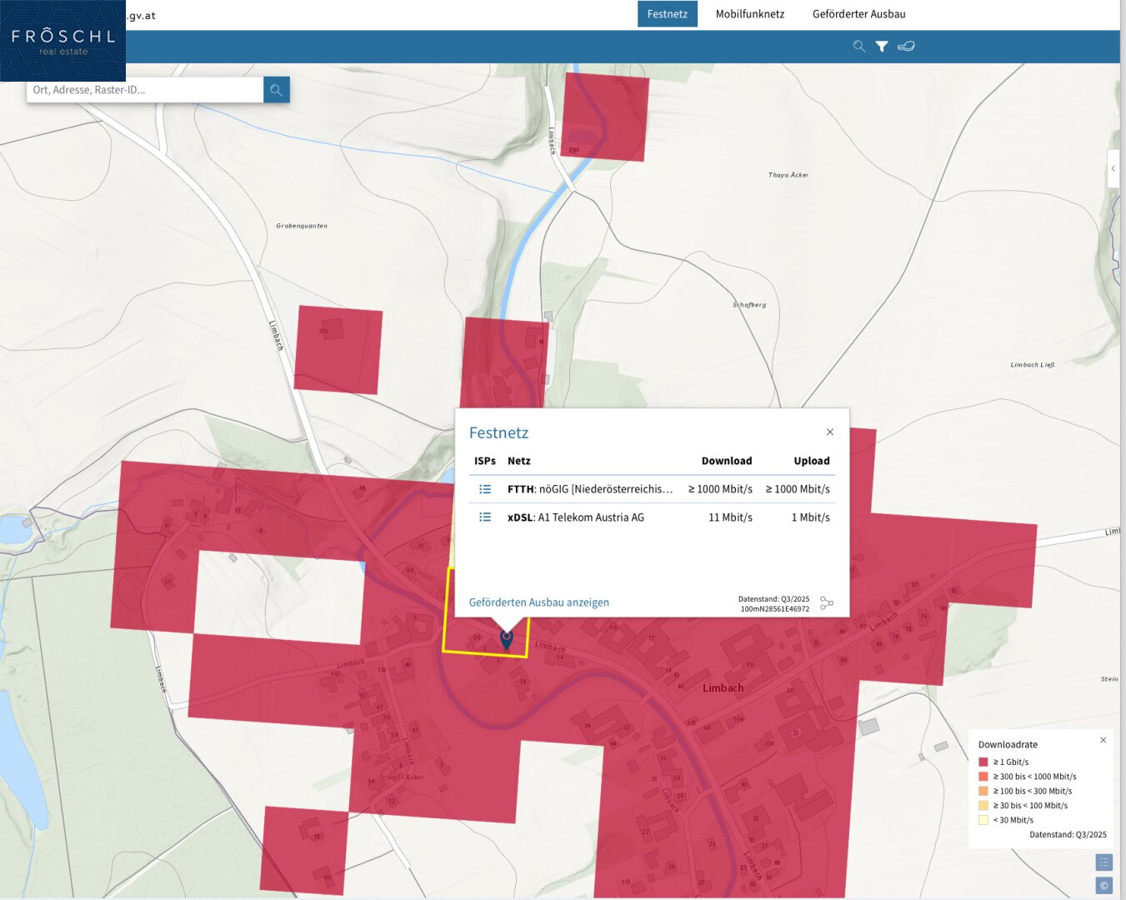The image size is (1126, 900).
Task: Expand the collapsed right side panel arrow
Action: click(1113, 168)
